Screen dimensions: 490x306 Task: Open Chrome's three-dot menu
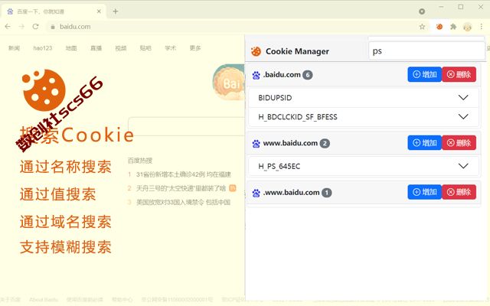[482, 27]
